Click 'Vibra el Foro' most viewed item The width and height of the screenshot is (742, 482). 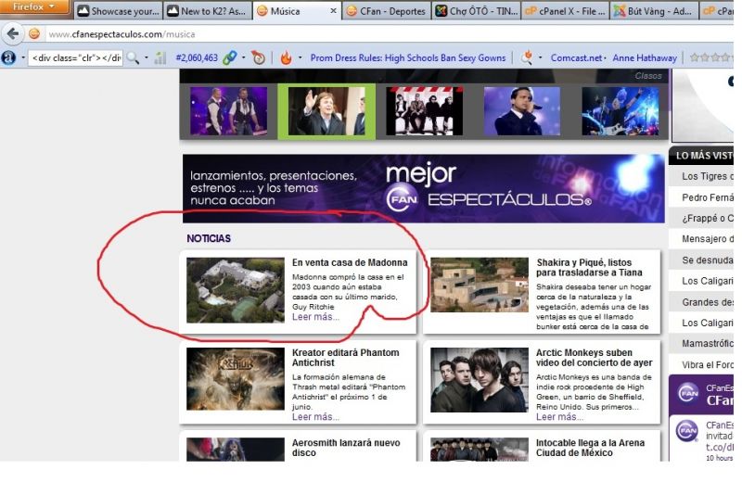701,364
